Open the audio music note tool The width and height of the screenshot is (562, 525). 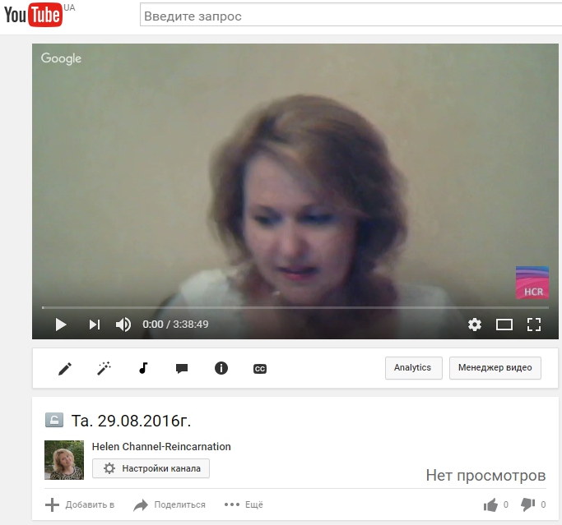coord(143,369)
